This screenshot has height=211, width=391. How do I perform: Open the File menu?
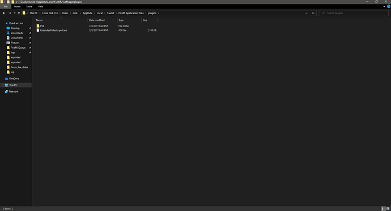6,6
